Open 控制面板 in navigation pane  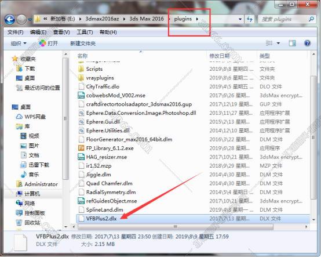30,213
